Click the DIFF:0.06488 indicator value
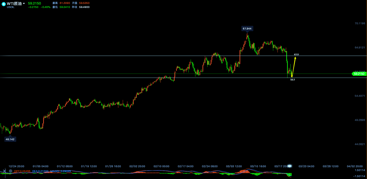 pyautogui.click(x=21, y=171)
